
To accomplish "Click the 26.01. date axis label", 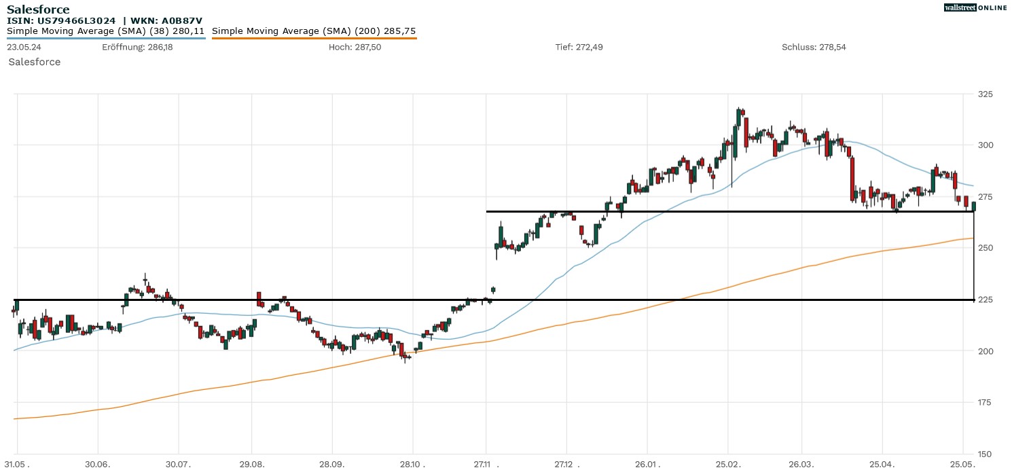I will [x=647, y=463].
